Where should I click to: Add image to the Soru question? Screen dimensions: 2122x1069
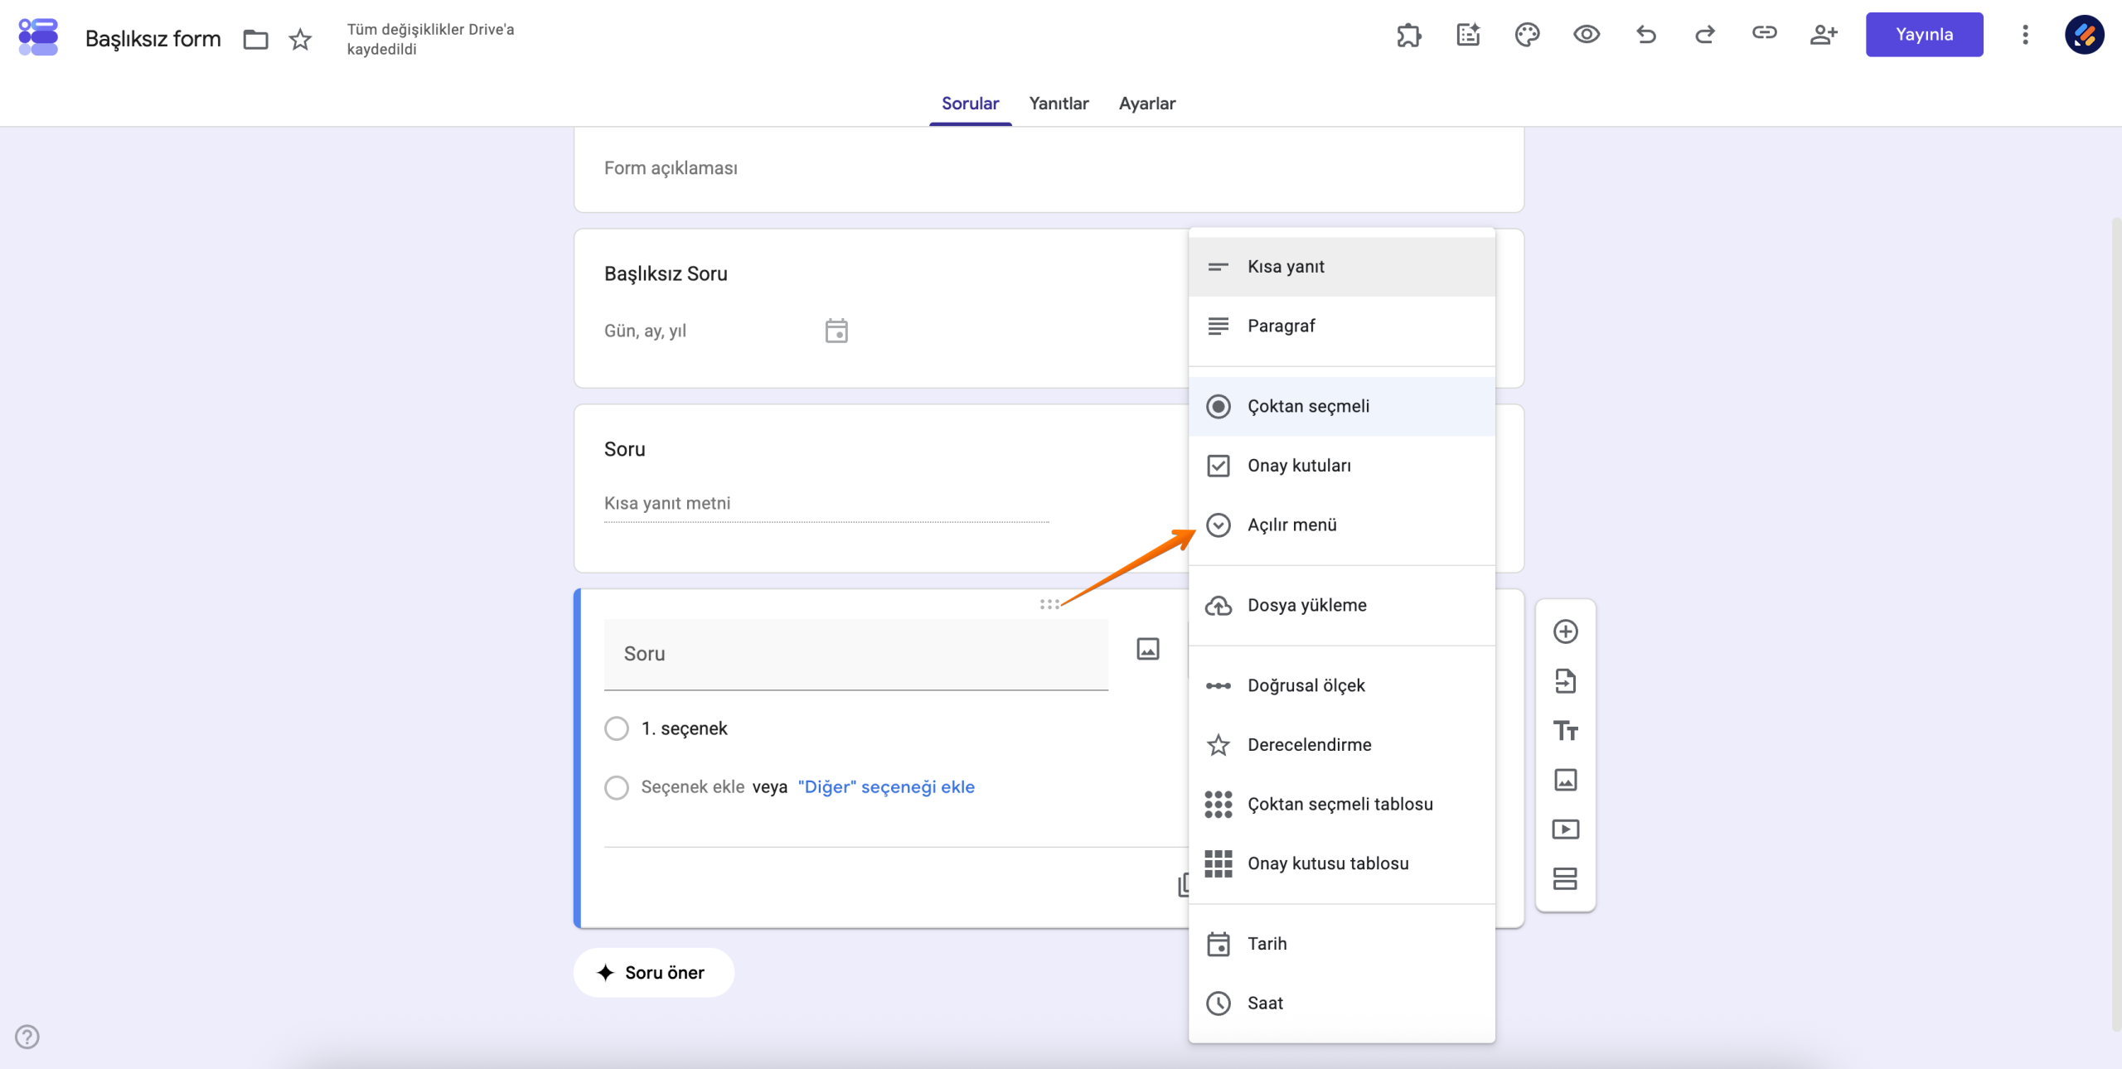point(1148,649)
